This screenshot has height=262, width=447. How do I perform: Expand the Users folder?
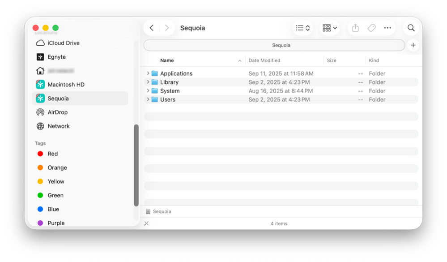pos(148,99)
